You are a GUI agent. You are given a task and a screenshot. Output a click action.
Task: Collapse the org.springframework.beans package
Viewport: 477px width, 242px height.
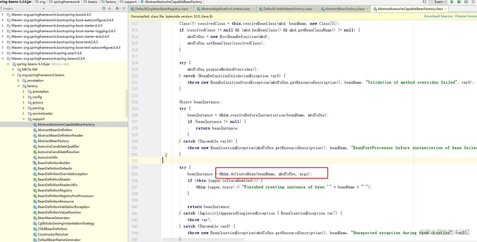tap(13, 75)
